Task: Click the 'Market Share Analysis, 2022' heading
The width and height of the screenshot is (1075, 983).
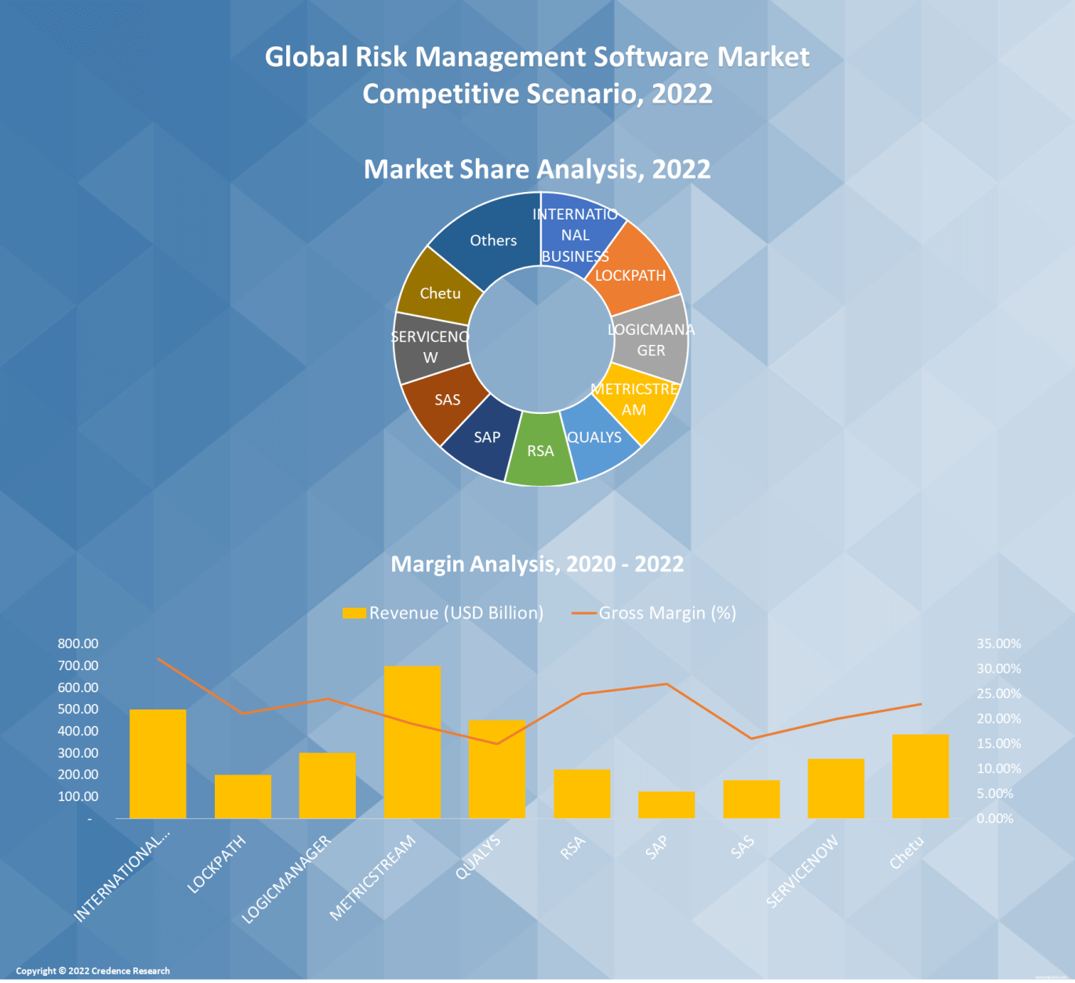Action: (x=537, y=169)
